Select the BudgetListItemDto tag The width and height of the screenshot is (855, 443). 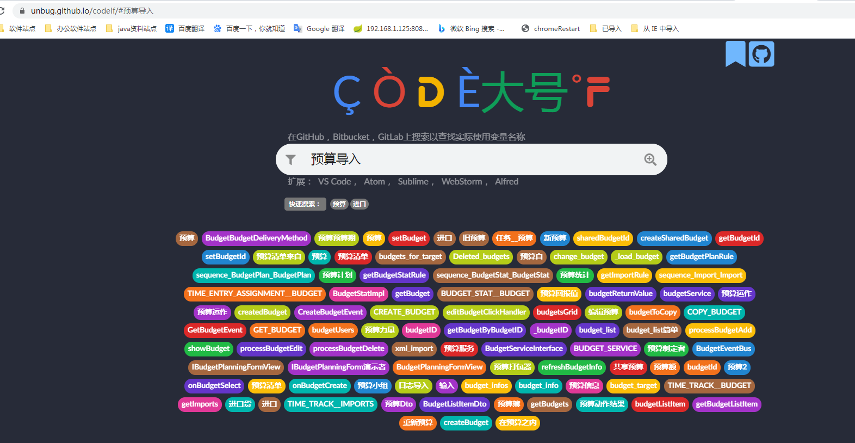coord(455,404)
